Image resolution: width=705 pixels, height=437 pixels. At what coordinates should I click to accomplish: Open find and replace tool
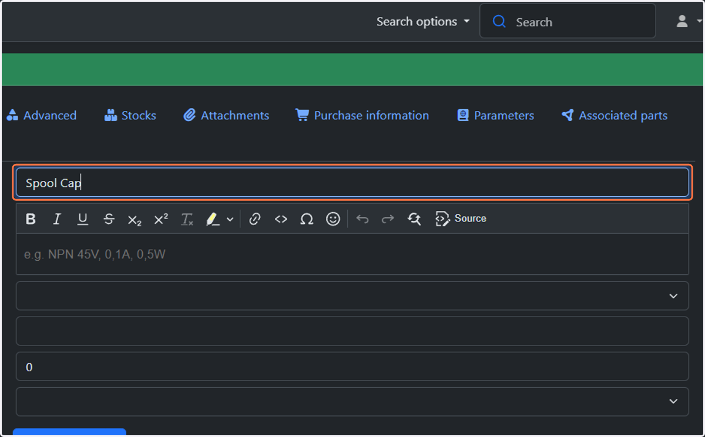pos(414,219)
